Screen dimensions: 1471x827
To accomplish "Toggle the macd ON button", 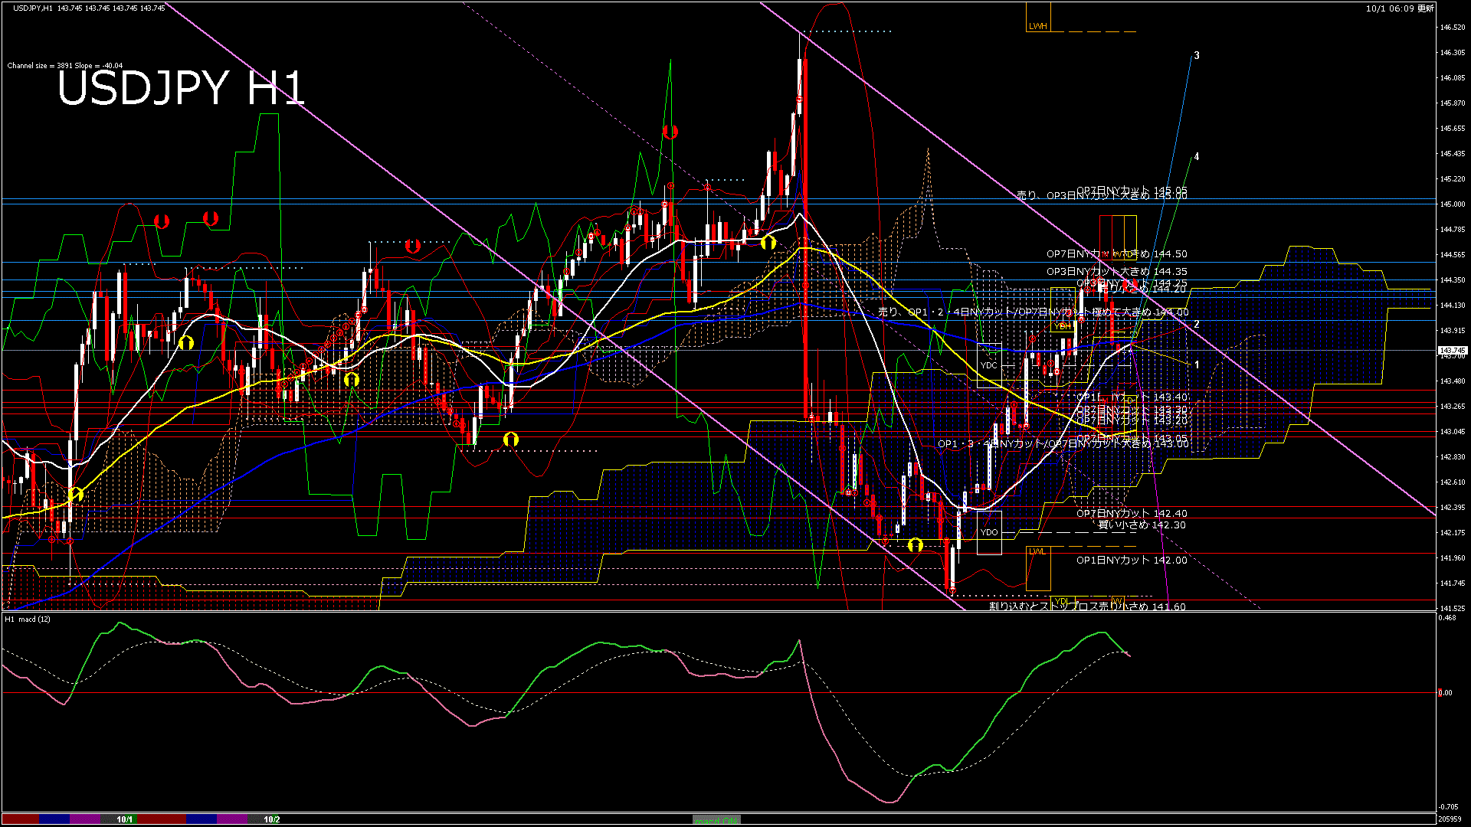I will [x=716, y=820].
